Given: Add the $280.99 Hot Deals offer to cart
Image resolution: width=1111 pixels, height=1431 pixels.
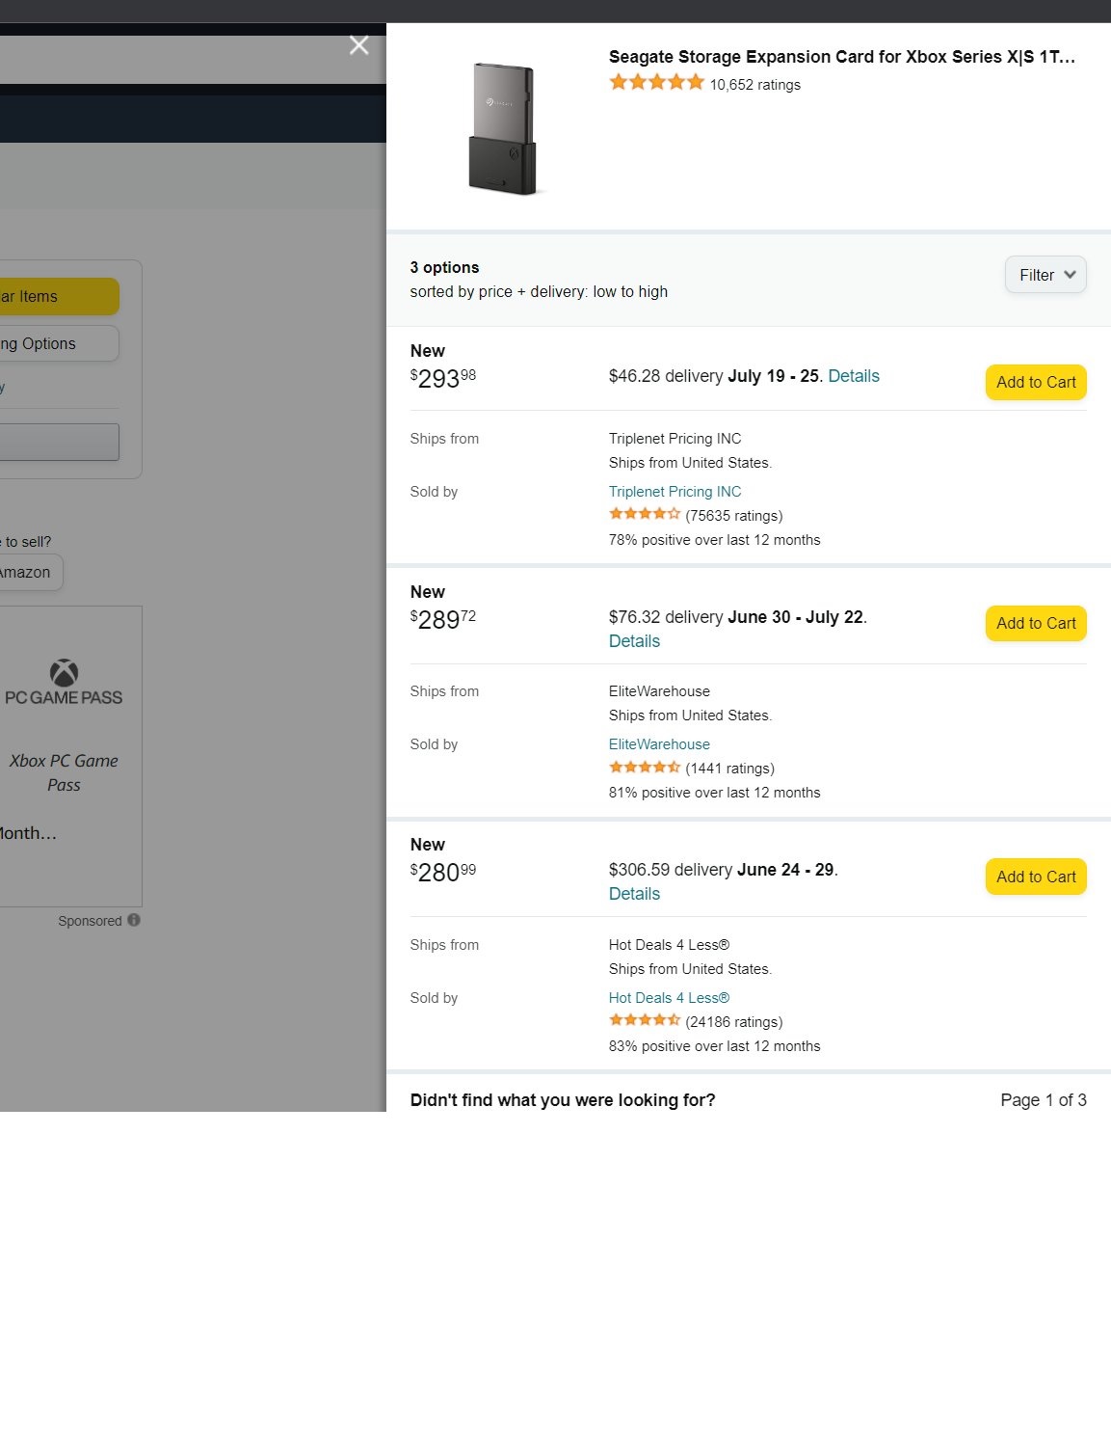Looking at the screenshot, I should pyautogui.click(x=1036, y=877).
